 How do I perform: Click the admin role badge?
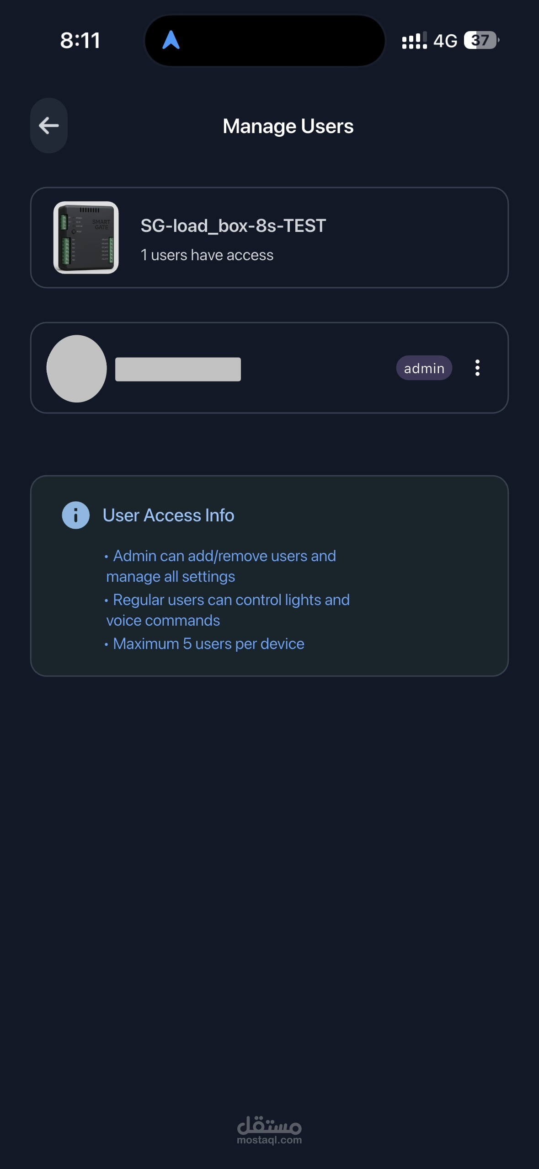pyautogui.click(x=424, y=368)
